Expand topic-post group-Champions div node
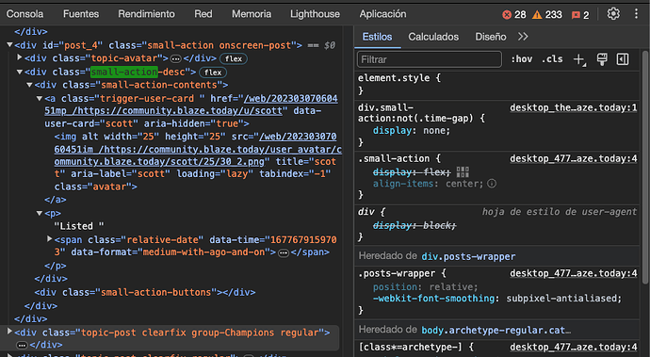 9,332
